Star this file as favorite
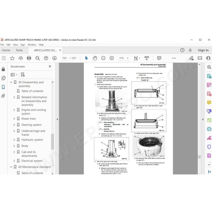212x212 pixels. (x=12, y=58)
